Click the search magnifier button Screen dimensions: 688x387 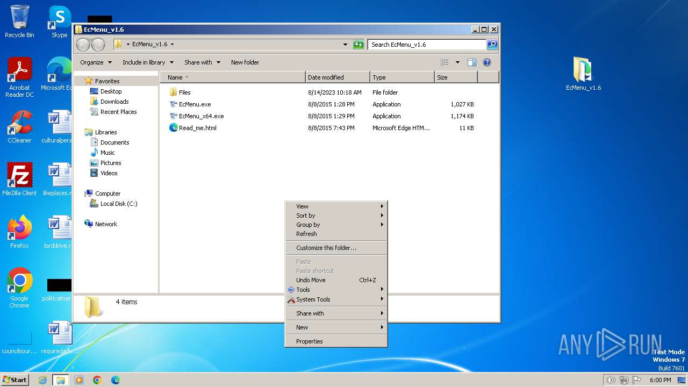pos(492,45)
